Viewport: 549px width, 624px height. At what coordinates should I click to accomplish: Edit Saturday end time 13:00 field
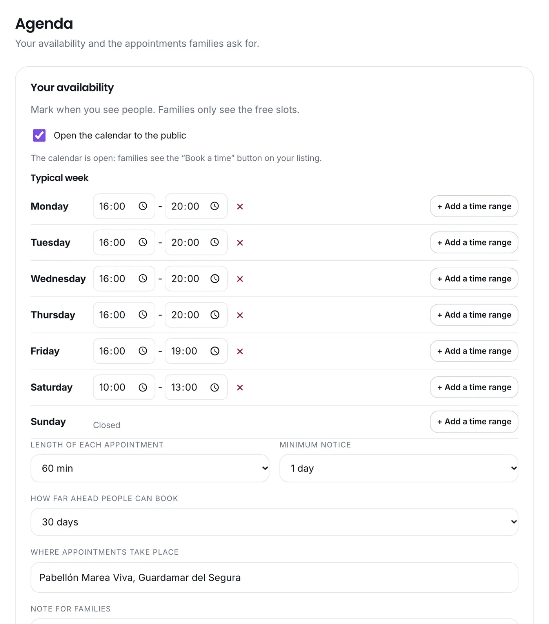(x=196, y=387)
